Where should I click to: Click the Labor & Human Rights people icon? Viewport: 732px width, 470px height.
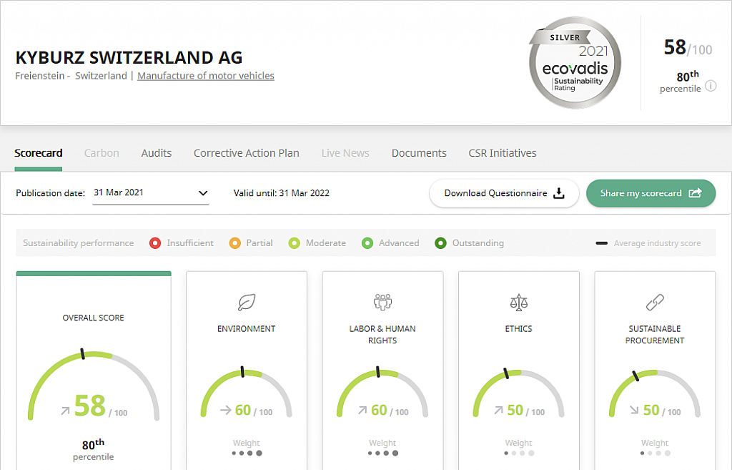382,302
